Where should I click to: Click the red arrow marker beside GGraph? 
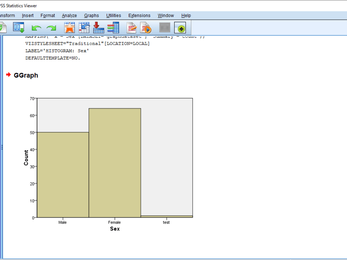pos(8,75)
